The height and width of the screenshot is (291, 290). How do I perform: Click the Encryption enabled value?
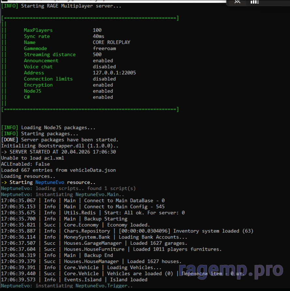pyautogui.click(x=103, y=85)
